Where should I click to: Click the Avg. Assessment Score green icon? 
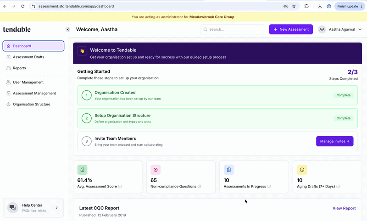(x=83, y=170)
